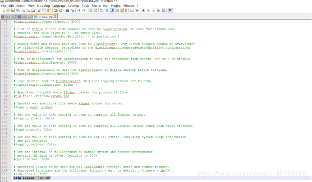This screenshot has width=312, height=182.
Task: Close the new 2 tab
Action: pos(31,17)
